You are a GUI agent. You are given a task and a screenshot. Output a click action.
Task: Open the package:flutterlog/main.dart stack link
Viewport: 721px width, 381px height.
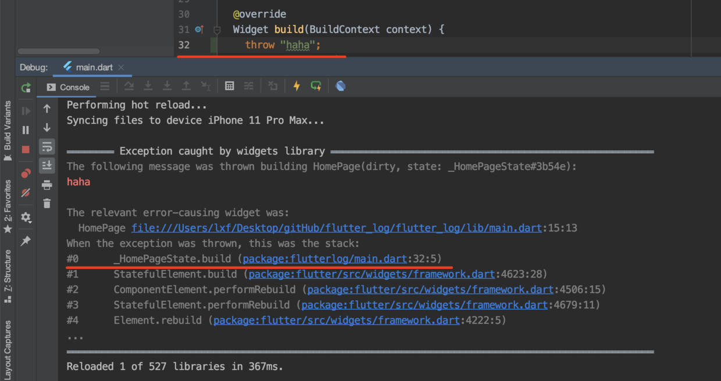(324, 259)
